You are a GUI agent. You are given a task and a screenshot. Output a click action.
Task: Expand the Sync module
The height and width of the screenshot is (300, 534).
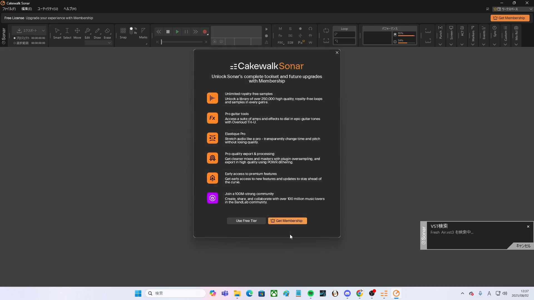tap(495, 44)
